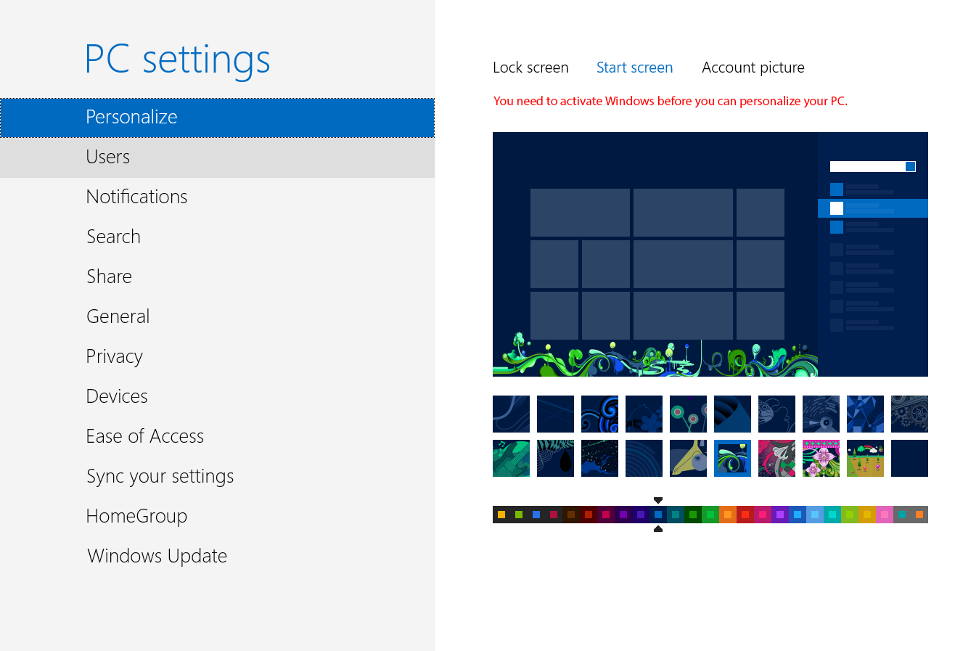Pick the light pink color swatch
This screenshot has height=651, width=955.
click(885, 515)
